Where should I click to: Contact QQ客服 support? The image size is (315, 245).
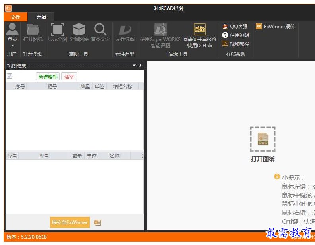pos(235,27)
